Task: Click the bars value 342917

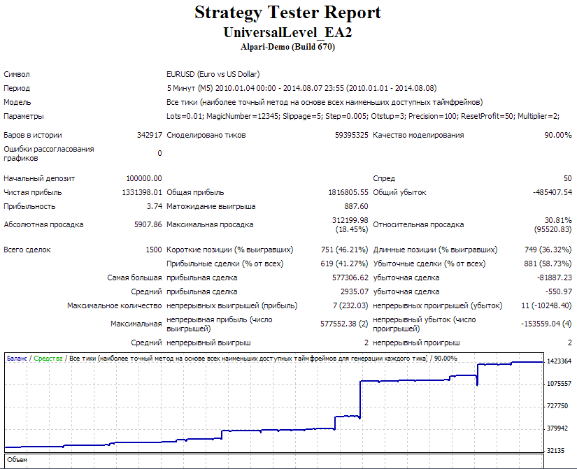Action: point(150,135)
